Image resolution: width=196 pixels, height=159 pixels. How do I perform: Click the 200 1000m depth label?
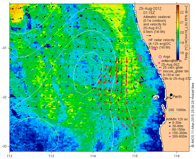pos(177,110)
